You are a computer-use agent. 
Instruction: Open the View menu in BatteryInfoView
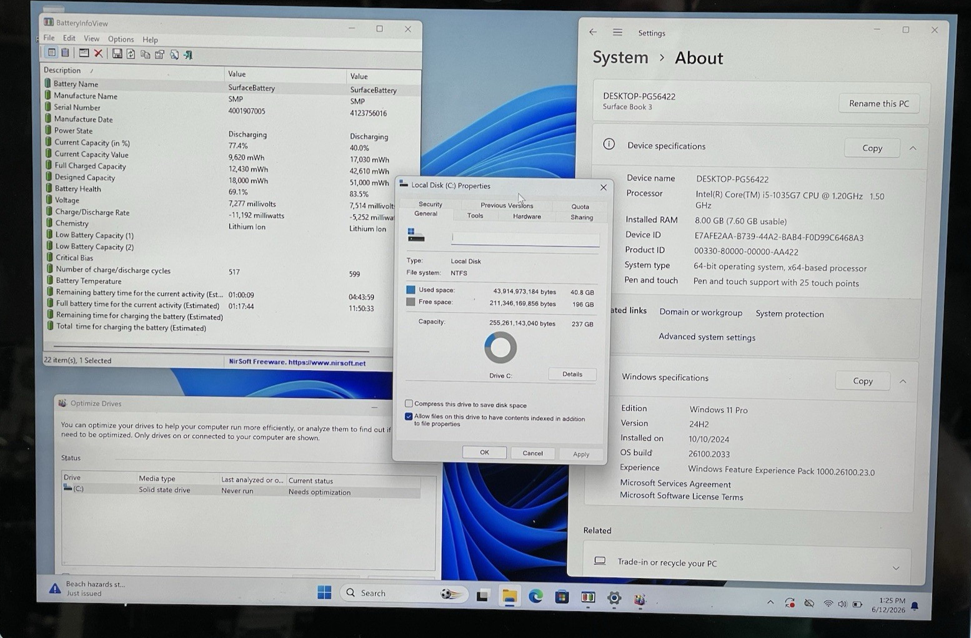tap(91, 39)
